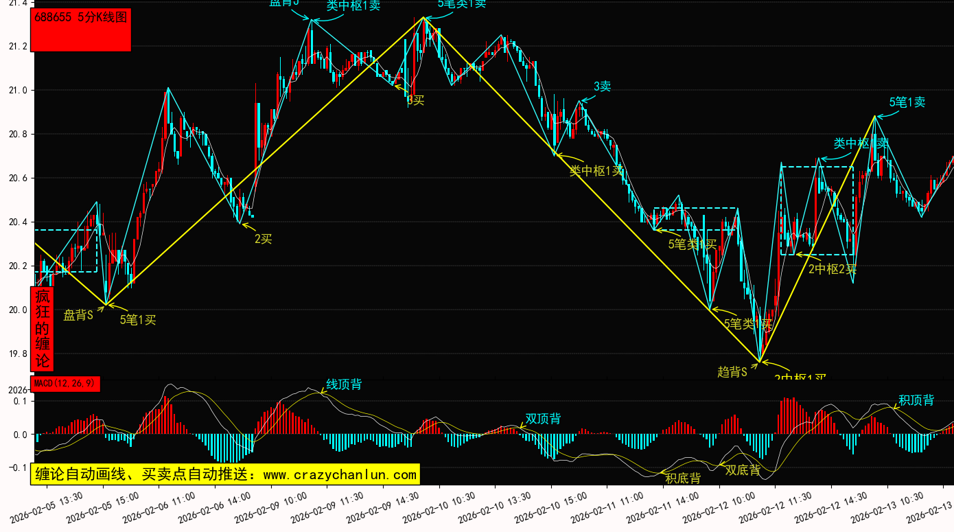The width and height of the screenshot is (954, 532).
Task: Click the 5笔1卖 sell signal marker
Action: 907,102
